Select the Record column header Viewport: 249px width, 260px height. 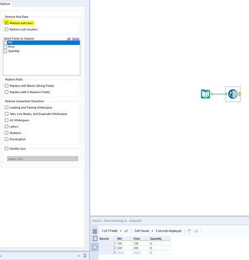click(x=108, y=239)
